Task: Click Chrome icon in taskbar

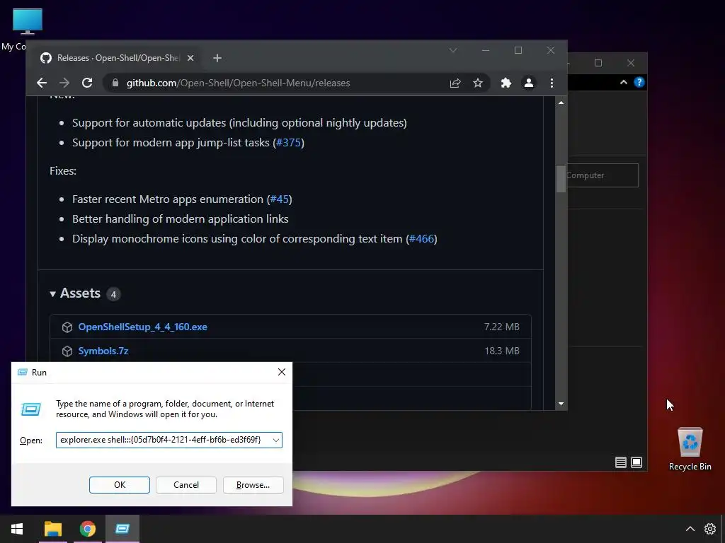Action: pyautogui.click(x=87, y=529)
